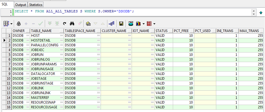Click the red grid report icon
Screen dimensions: 265x112
(x=149, y=24)
